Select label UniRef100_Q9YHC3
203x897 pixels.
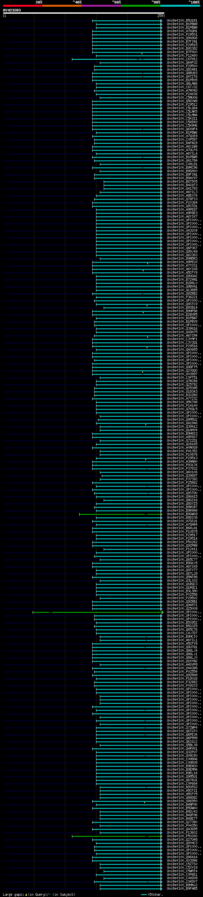[x=182, y=843]
